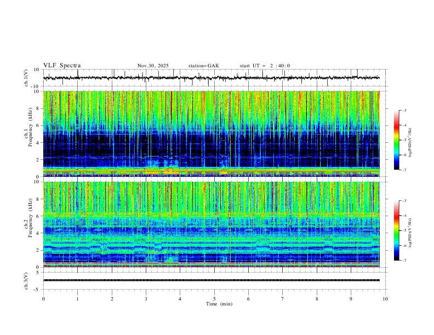The image size is (434, 335).
Task: Click the "start UT = 2 :40: 0" text
Action: coord(265,66)
